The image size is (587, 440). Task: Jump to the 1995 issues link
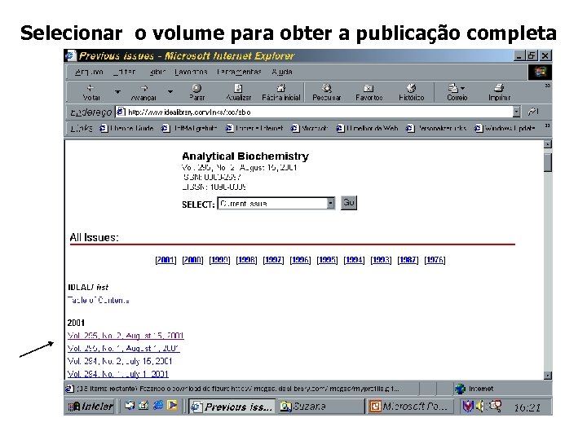click(327, 260)
